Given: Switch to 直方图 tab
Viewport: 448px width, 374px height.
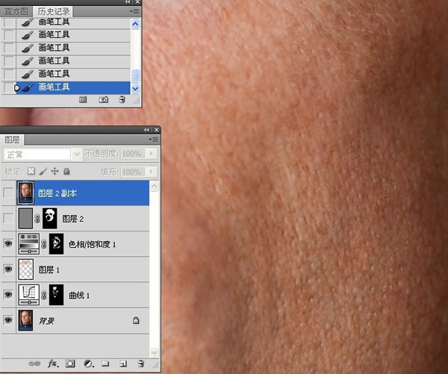Looking at the screenshot, I should (x=16, y=11).
